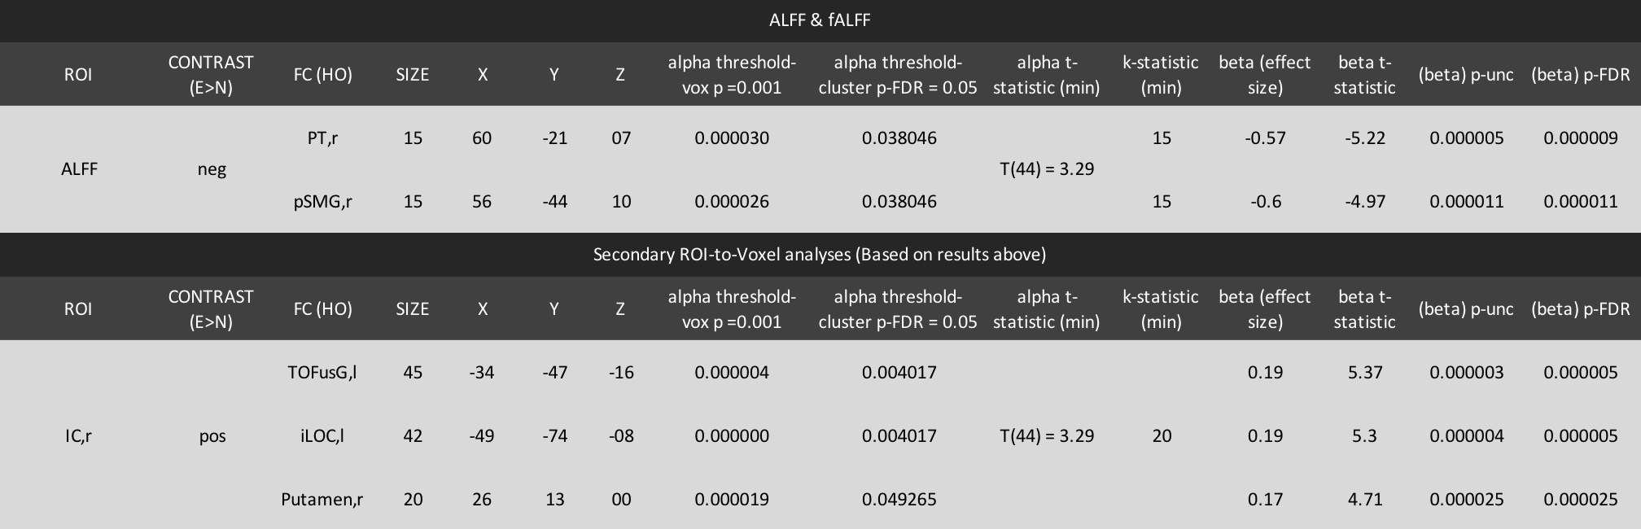
Task: Select the pSMG,r region cell
Action: pos(322,201)
